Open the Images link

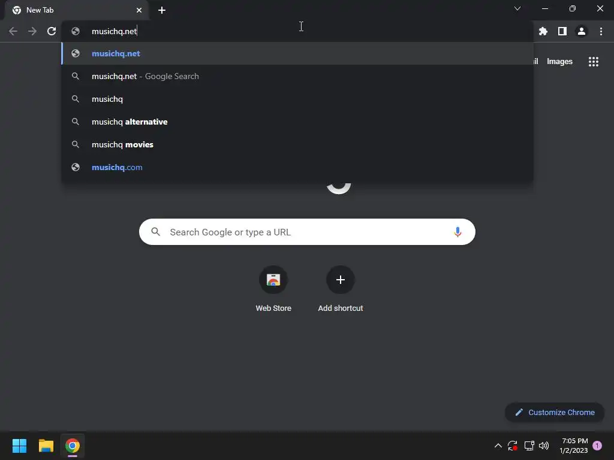pos(559,62)
